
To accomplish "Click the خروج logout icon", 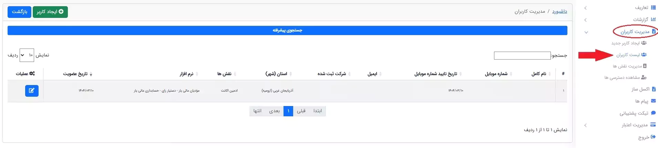I will 653,137.
